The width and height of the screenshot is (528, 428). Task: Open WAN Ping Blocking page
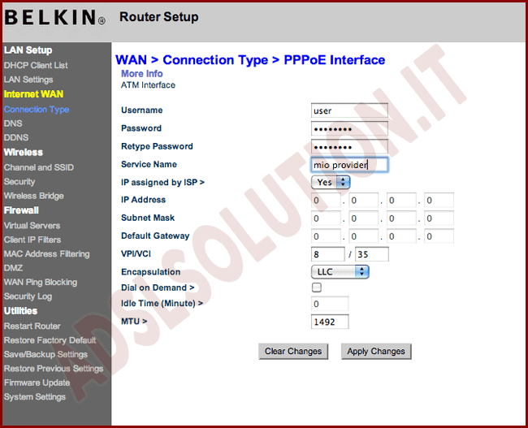pos(41,282)
